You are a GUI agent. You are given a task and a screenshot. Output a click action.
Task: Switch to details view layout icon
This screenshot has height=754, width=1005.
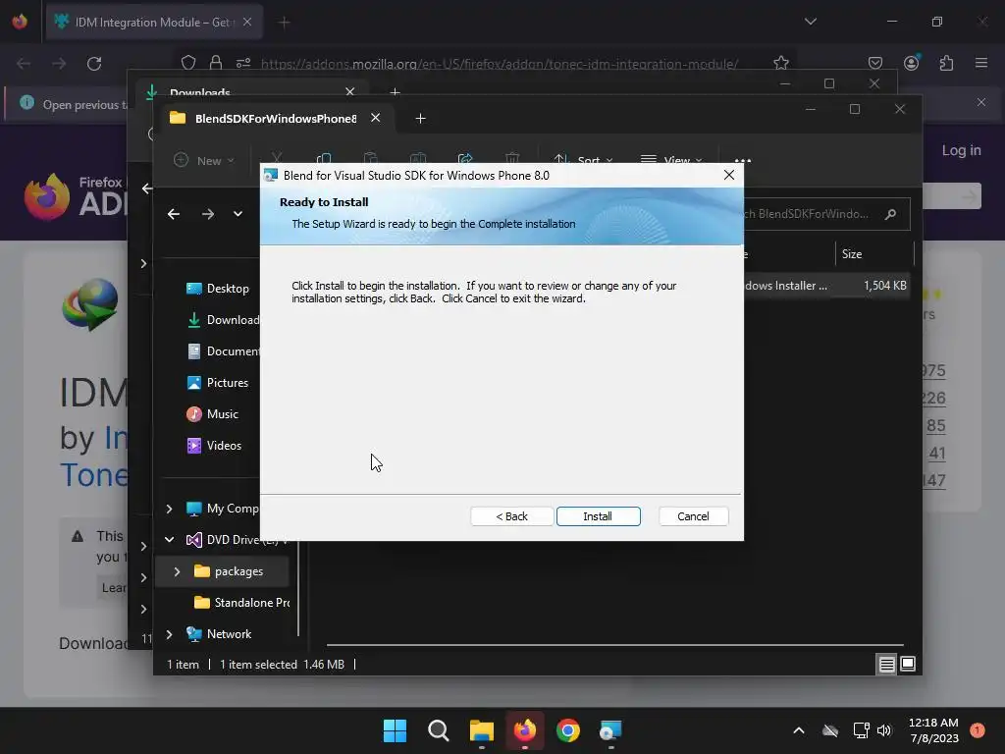click(x=886, y=665)
